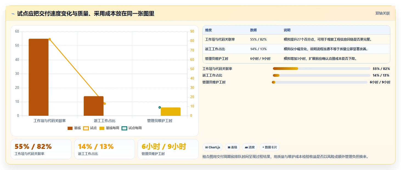
Task: Click x-axis label 管理员维护工时
Action: (x=160, y=121)
